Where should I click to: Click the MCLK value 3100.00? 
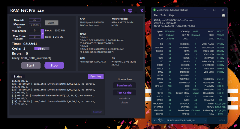coord(220,32)
